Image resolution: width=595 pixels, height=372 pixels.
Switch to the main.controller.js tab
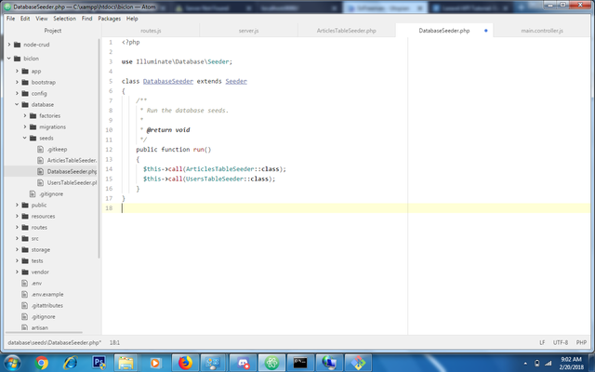[x=542, y=31]
